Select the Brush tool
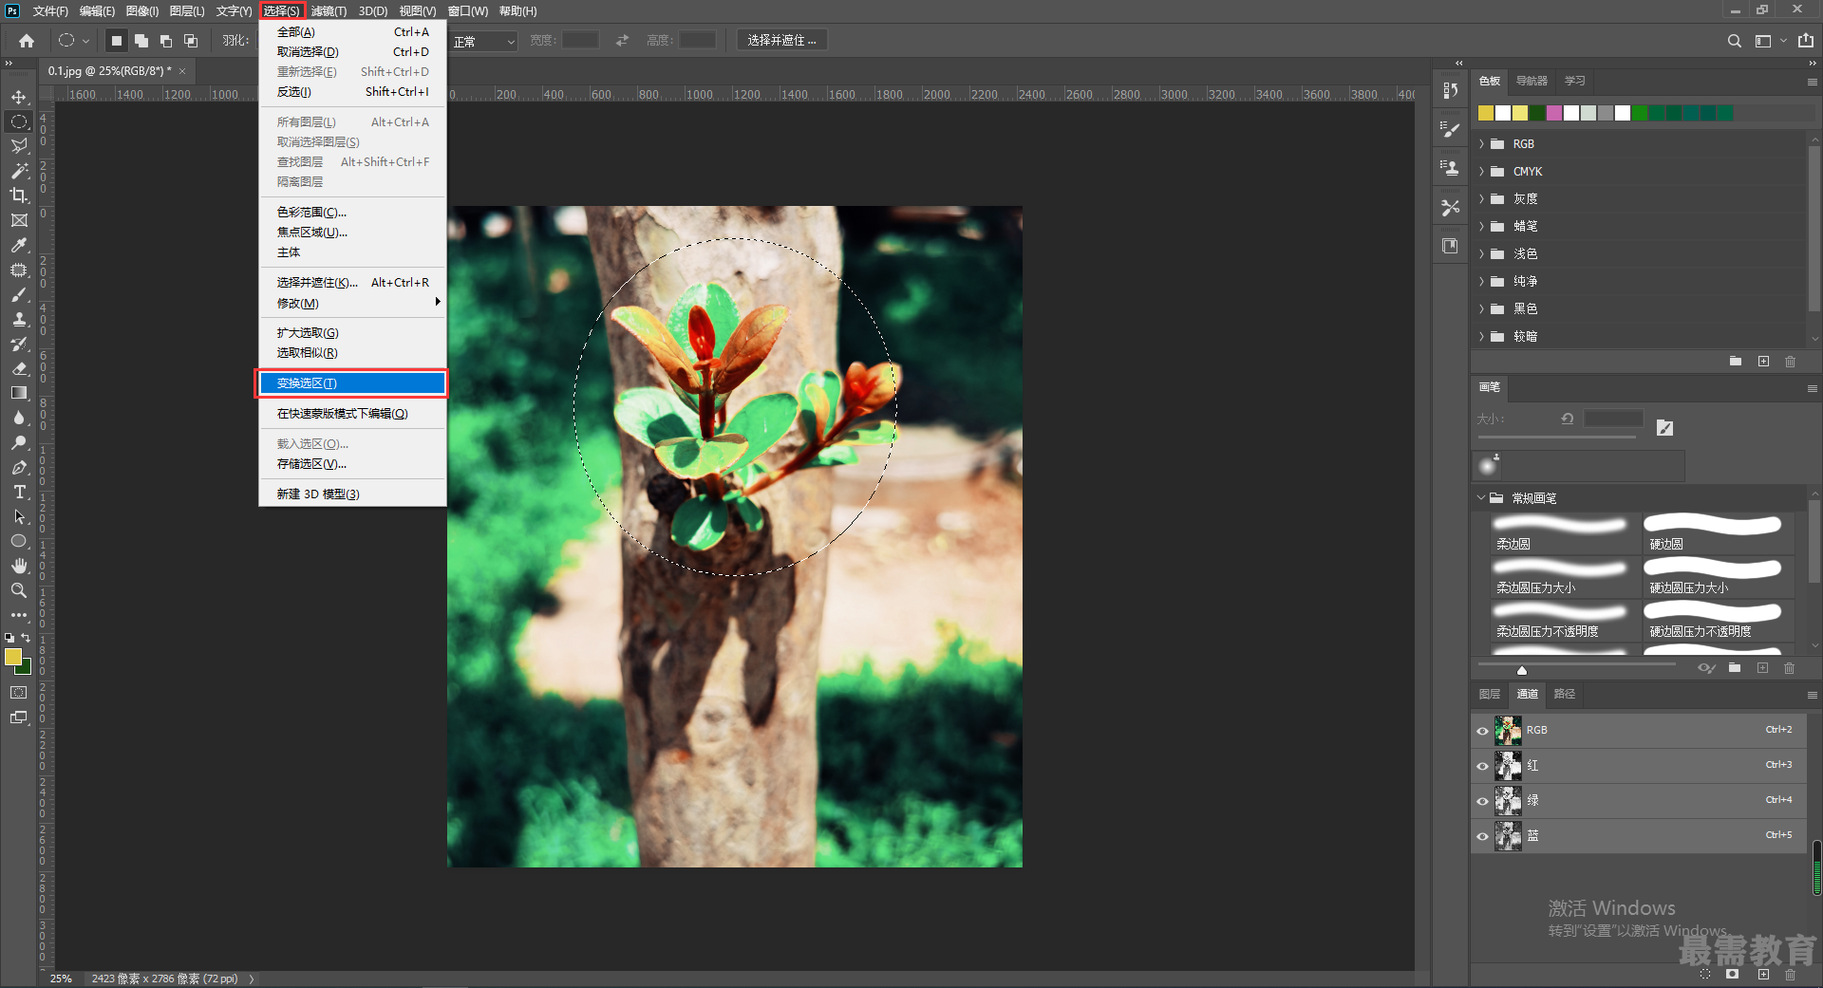The width and height of the screenshot is (1823, 988). coord(19,294)
